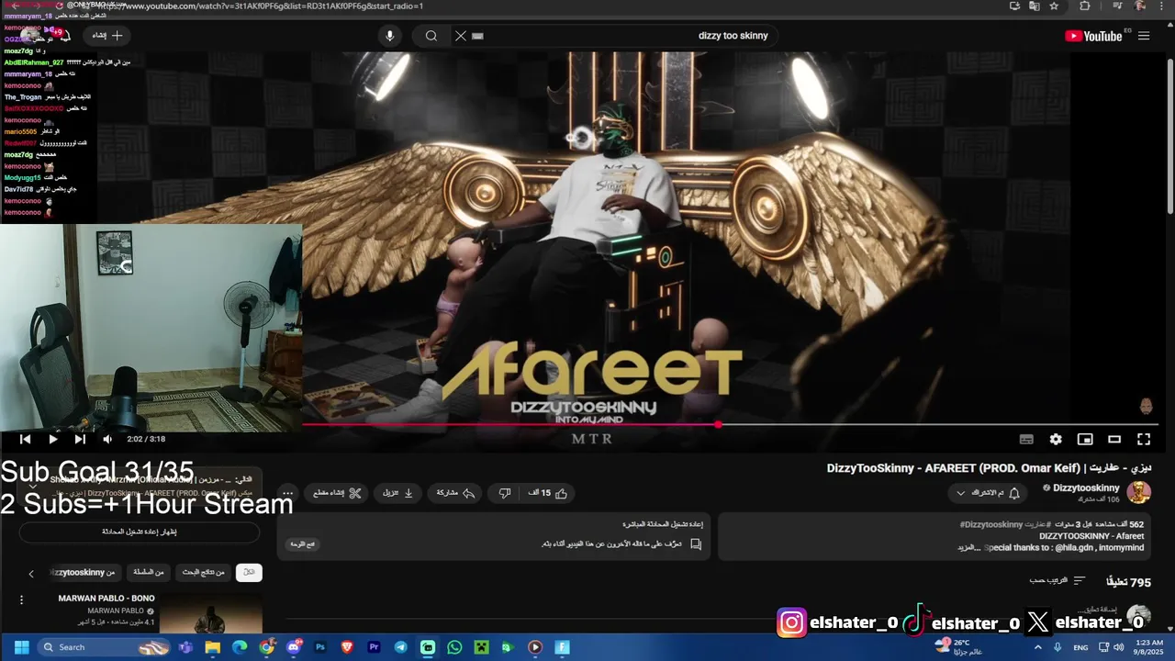Click the Create (إنشاء) button
This screenshot has width=1175, height=661.
pyautogui.click(x=107, y=36)
